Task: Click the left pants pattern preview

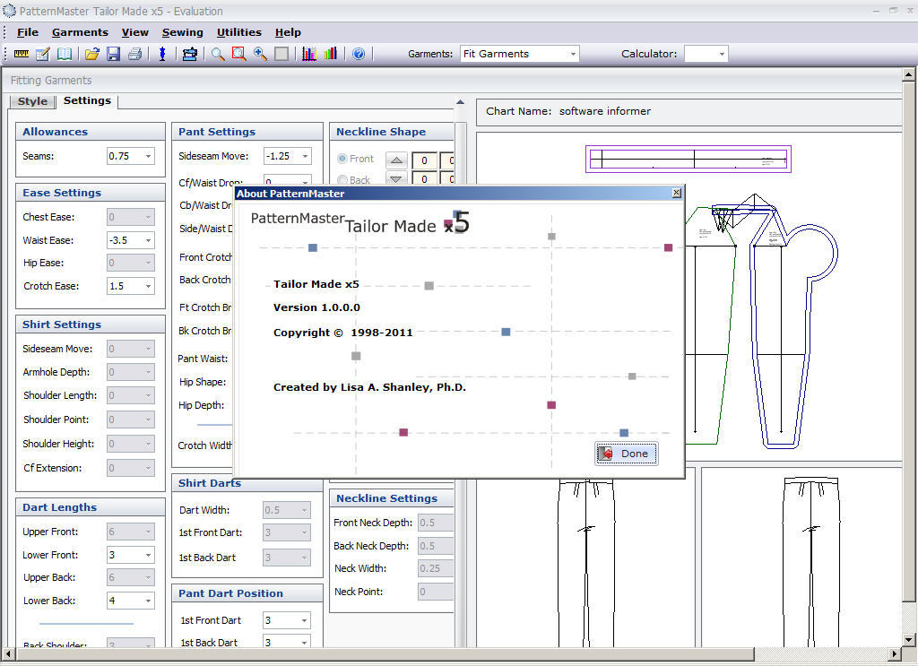Action: (x=585, y=560)
